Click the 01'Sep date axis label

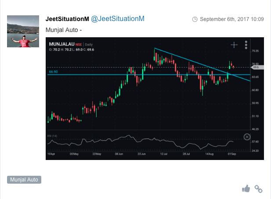point(232,154)
